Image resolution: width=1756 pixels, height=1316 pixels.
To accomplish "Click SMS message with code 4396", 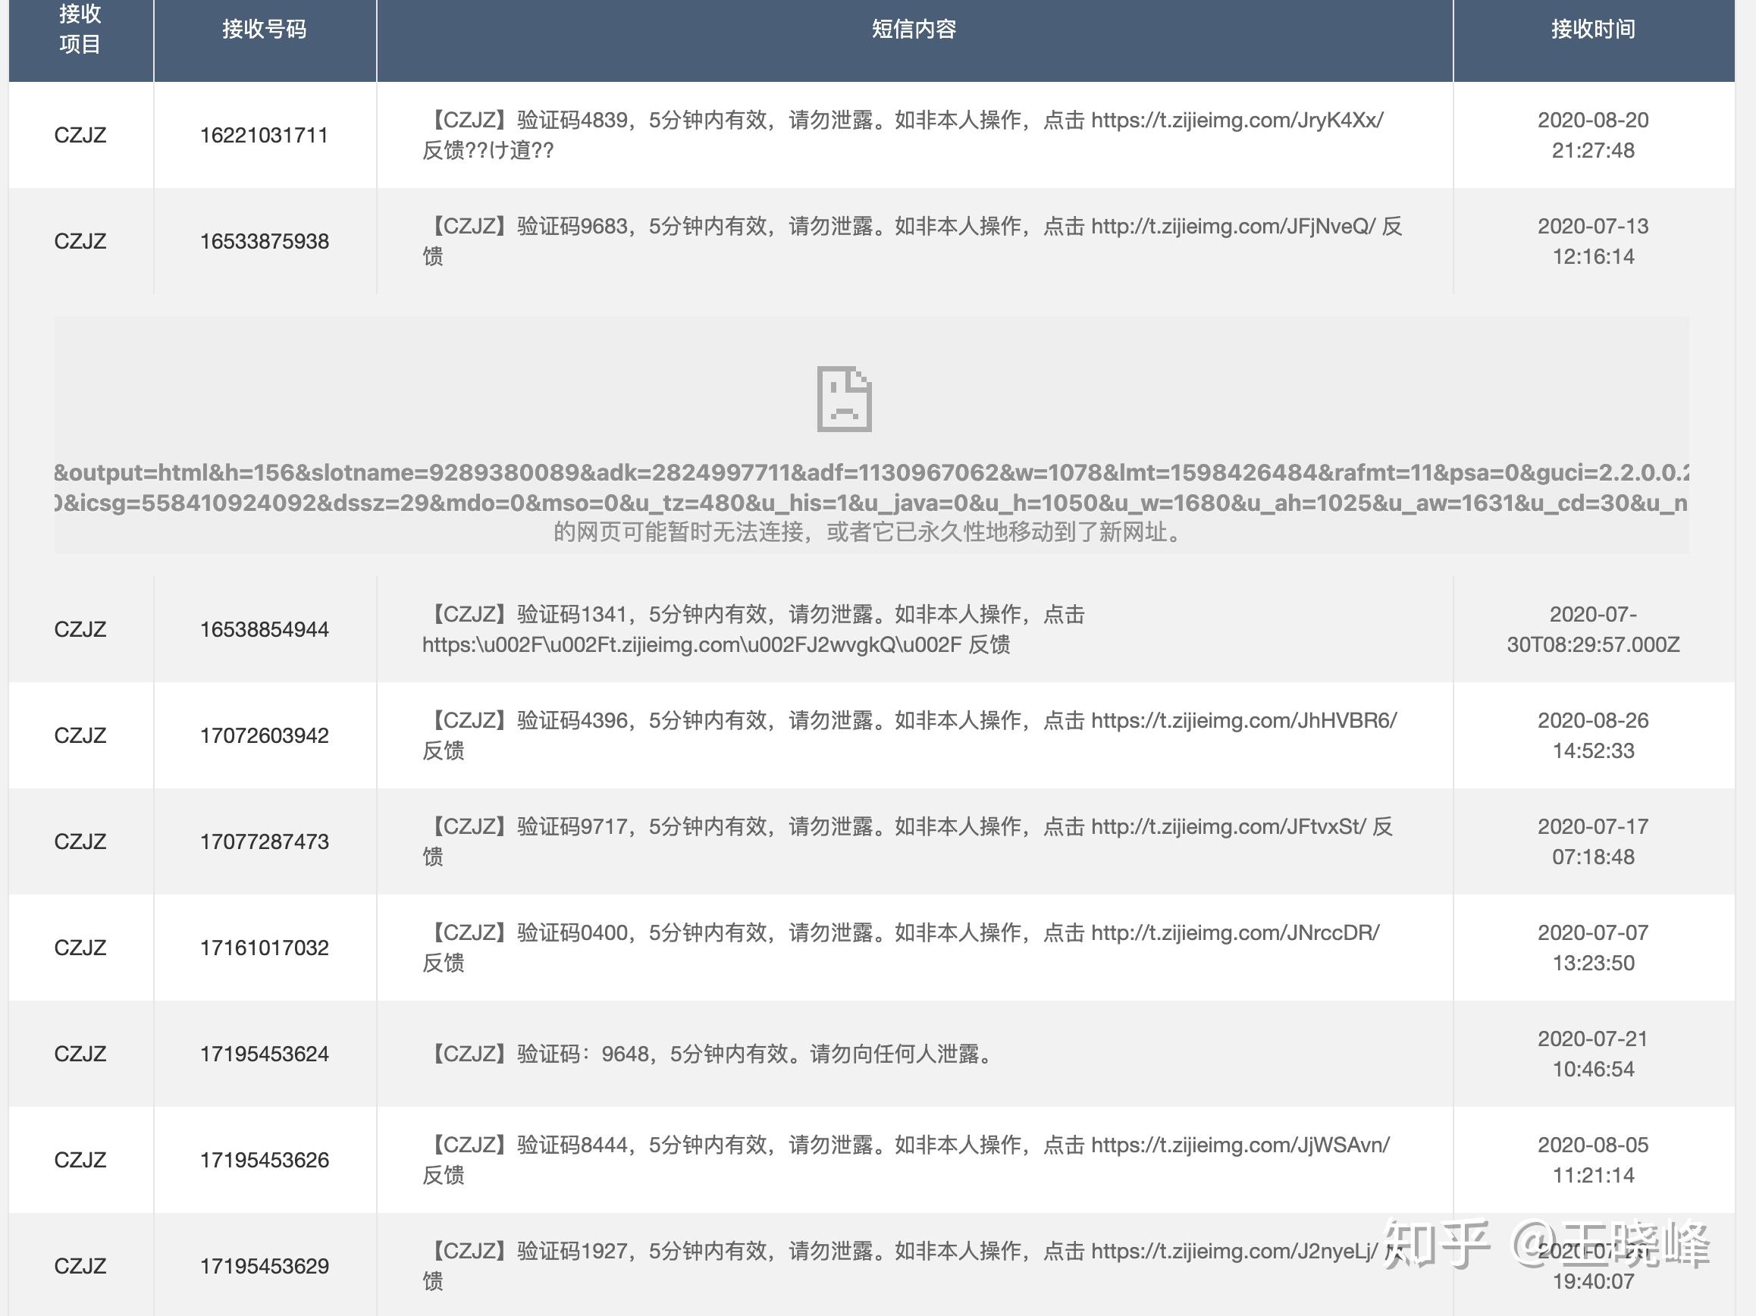I will (x=910, y=736).
